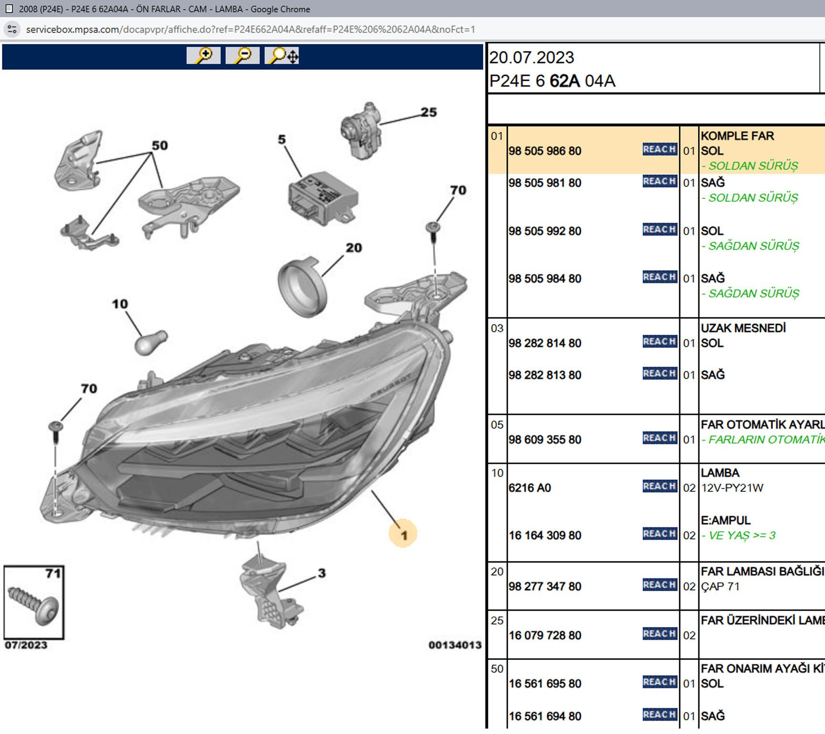Click callout number 50 in diagram
Screen dimensions: 825x734
(160, 145)
